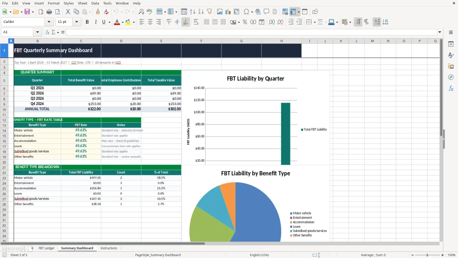Viewport: 458px width, 258px height.
Task: Open the Font Size dropdown arrow
Action: 77,22
